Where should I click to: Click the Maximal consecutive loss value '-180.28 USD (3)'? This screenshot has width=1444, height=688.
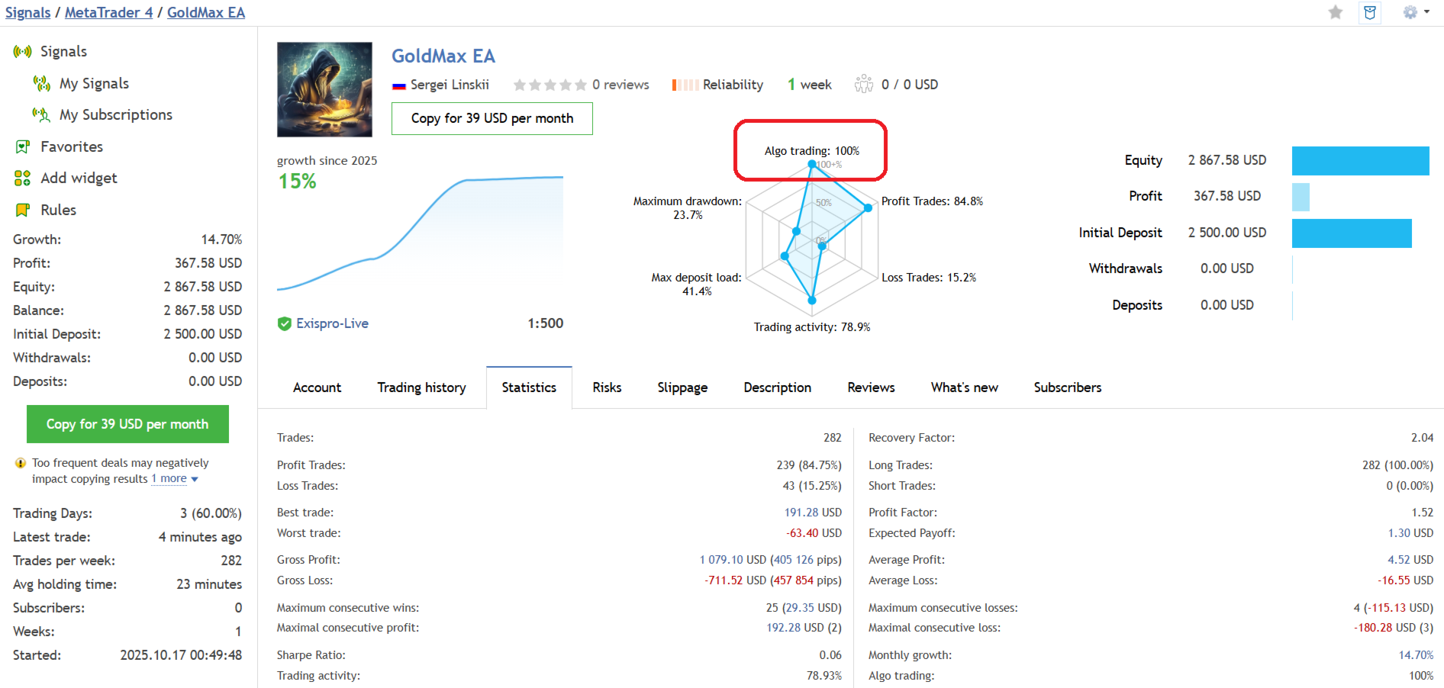1394,628
